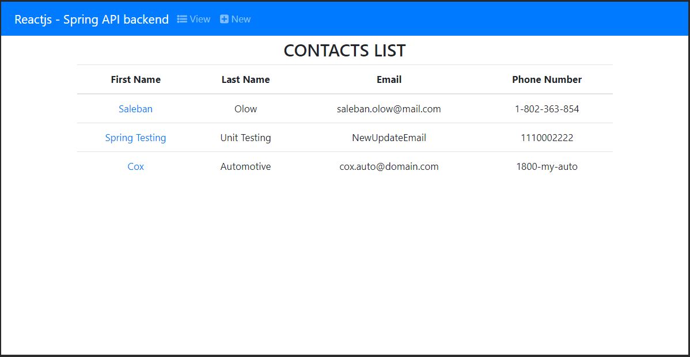Viewport: 690px width, 357px height.
Task: Open the Cox contact link
Action: [135, 166]
